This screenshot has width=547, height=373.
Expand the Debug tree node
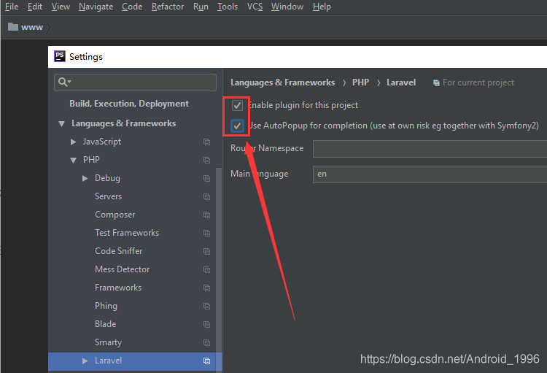(85, 178)
